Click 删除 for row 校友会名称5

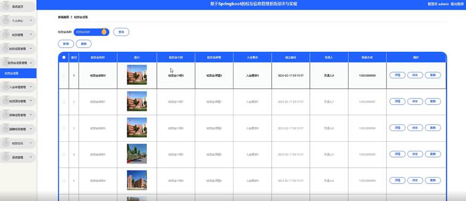point(433,154)
